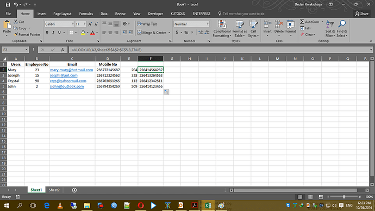Toggle Underline formatting
Viewport: 375px width, 211px height.
59,33
